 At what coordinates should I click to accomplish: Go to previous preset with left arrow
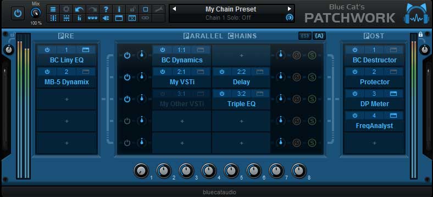174,9
